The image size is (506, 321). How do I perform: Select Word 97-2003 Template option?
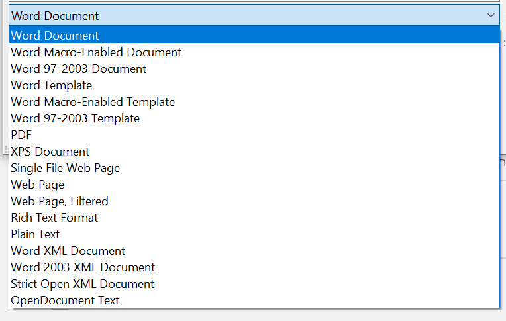[76, 118]
